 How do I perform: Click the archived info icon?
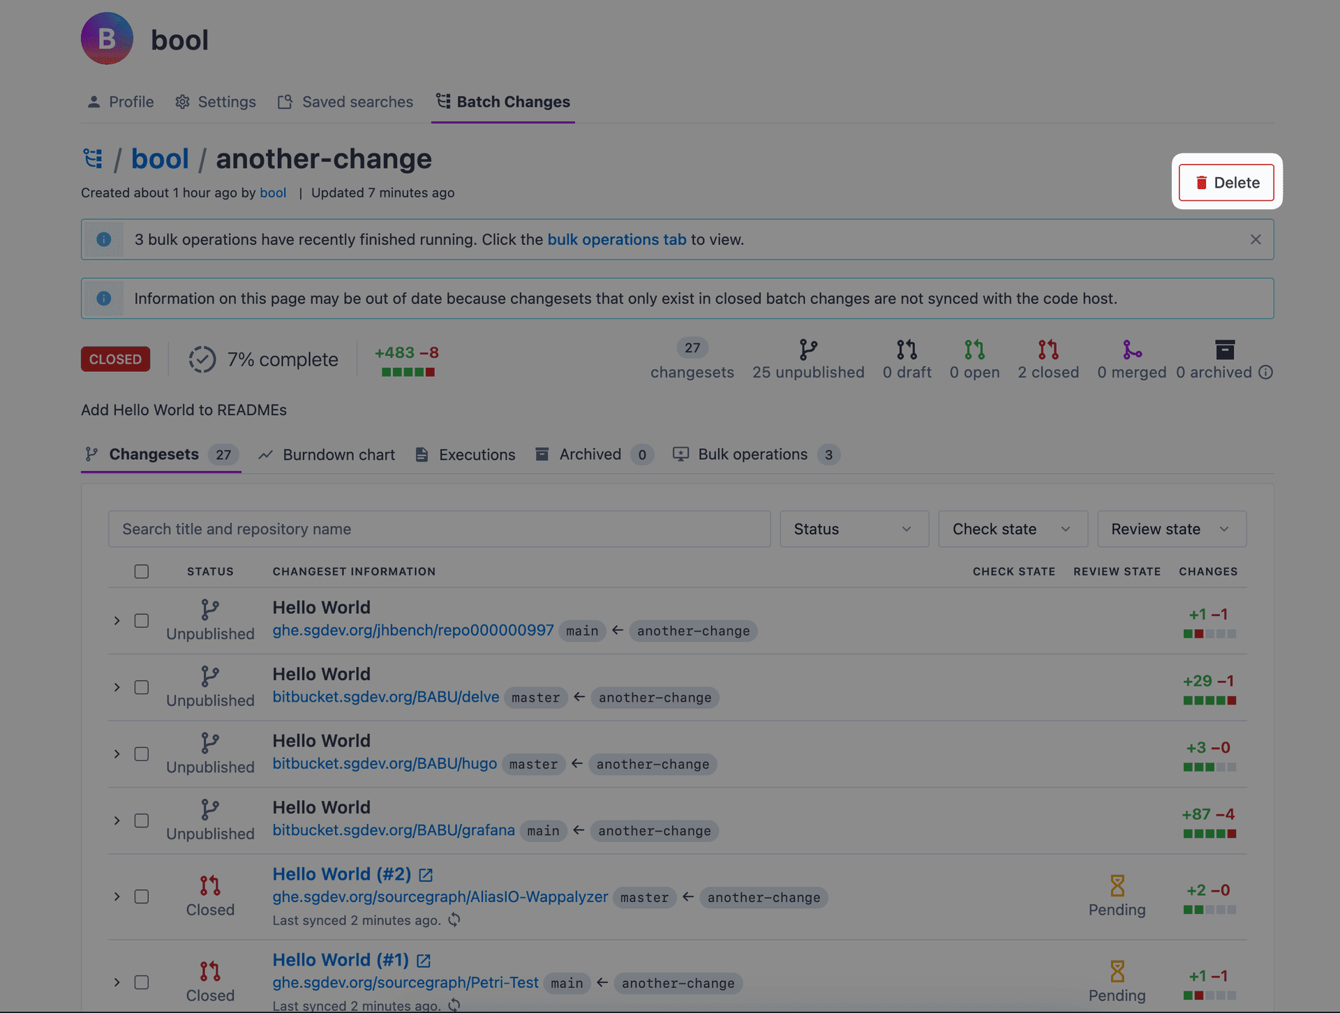[x=1266, y=373]
